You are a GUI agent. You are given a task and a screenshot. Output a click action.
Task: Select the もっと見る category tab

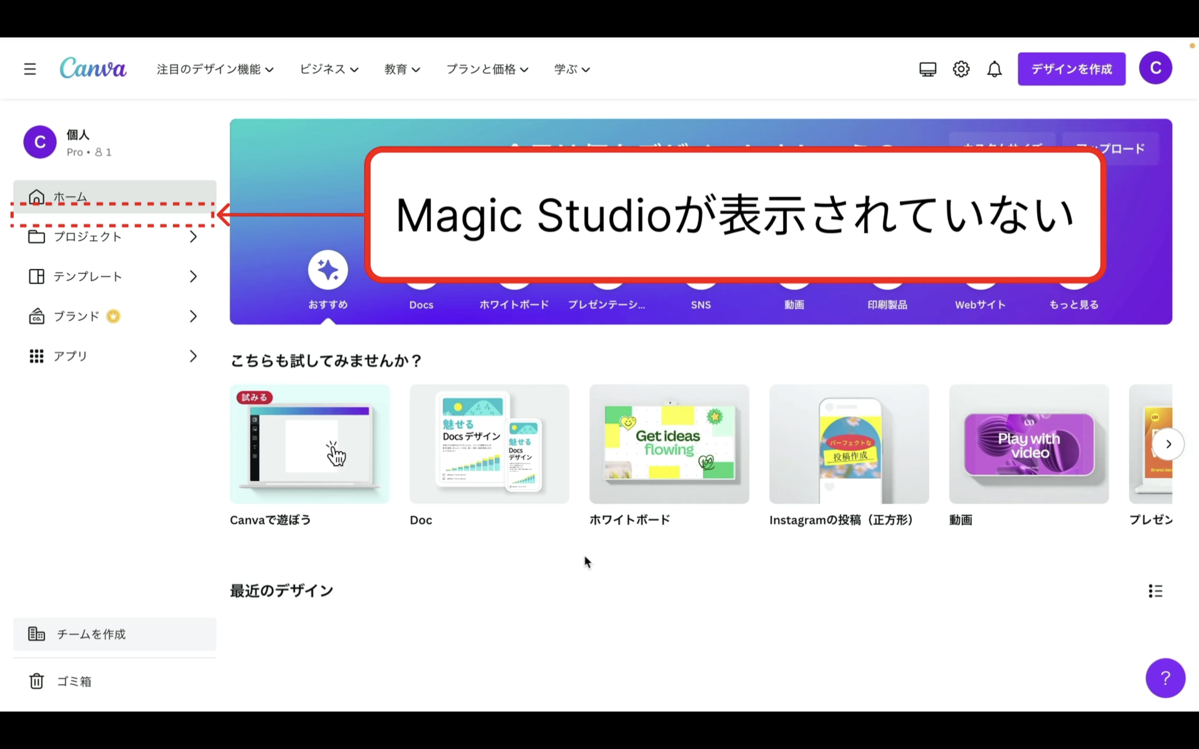point(1074,305)
